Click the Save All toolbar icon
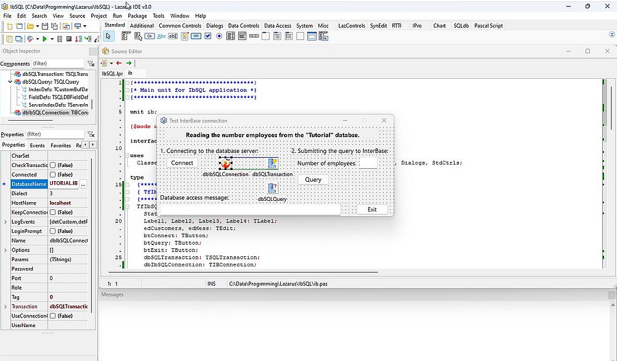The image size is (617, 361). coord(54,26)
